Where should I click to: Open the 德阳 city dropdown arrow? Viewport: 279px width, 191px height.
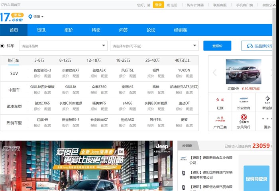click(x=42, y=17)
